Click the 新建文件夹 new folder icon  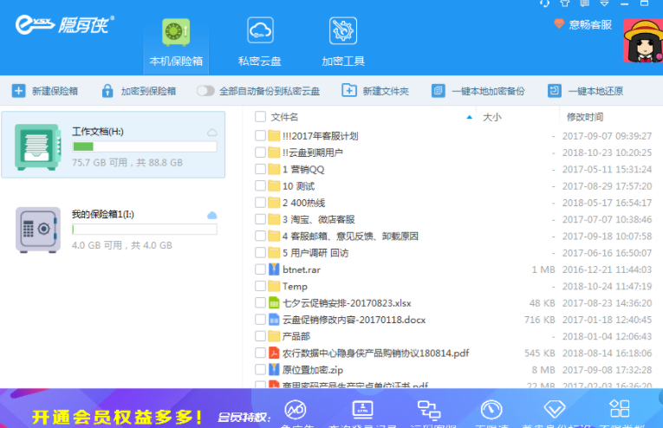pos(349,91)
